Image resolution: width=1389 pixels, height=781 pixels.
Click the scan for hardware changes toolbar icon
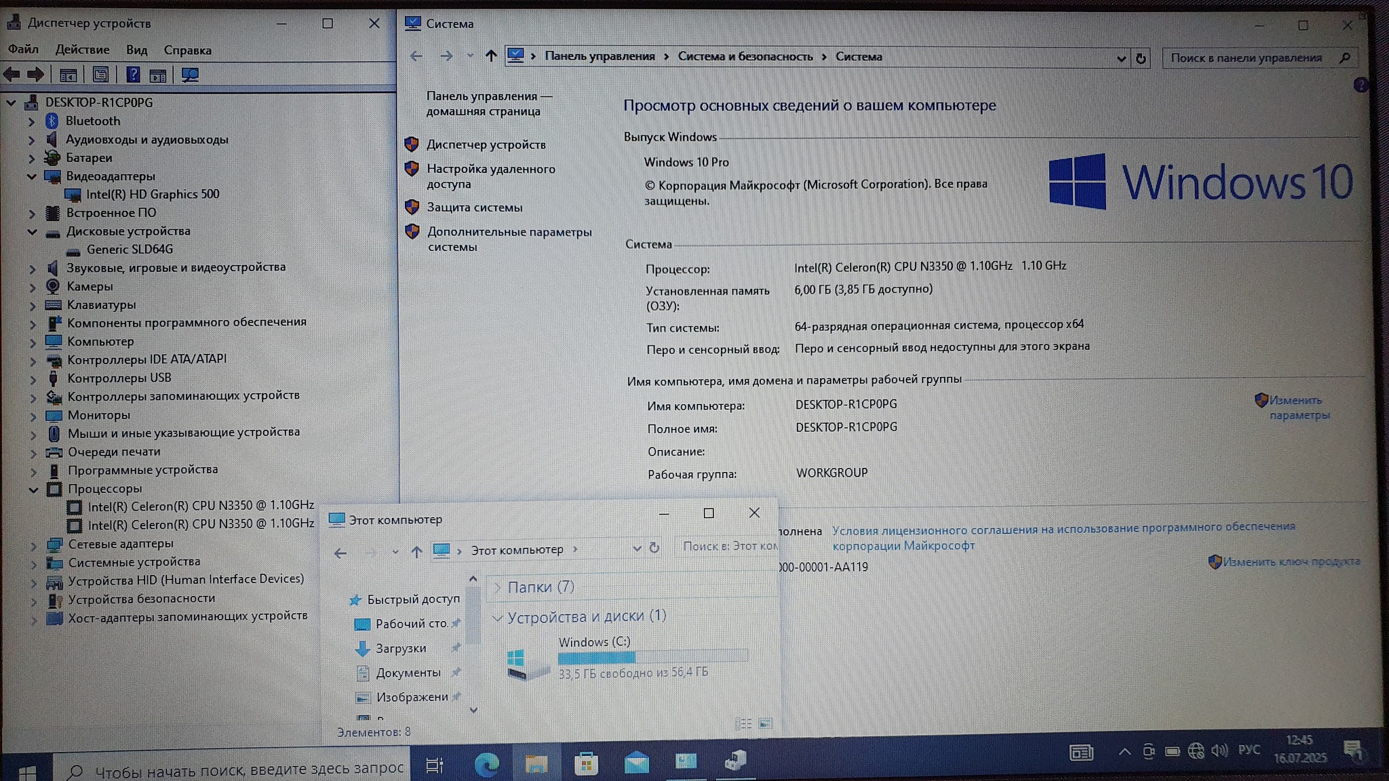pos(190,75)
